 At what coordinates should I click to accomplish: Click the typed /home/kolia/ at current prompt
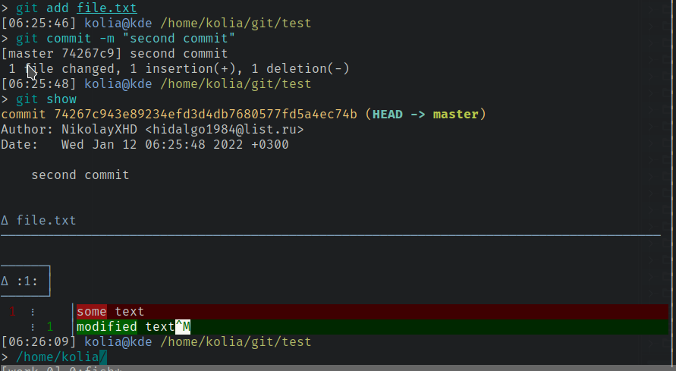pos(61,357)
